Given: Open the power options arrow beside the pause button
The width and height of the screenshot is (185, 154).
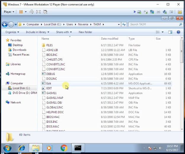Looking at the screenshot, I should pyautogui.click(x=26, y=12).
